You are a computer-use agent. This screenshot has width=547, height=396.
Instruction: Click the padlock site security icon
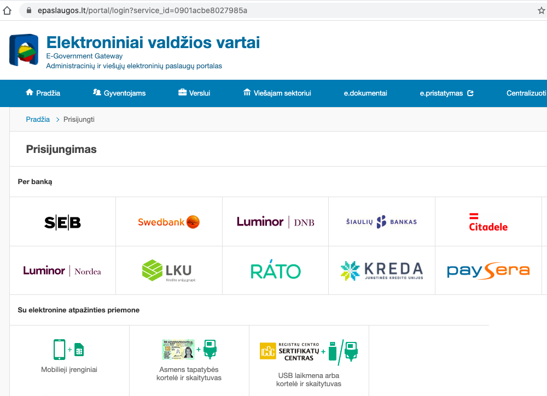(x=29, y=10)
